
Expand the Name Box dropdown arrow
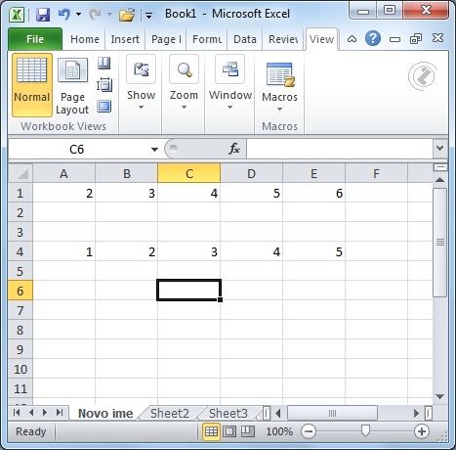[x=154, y=150]
